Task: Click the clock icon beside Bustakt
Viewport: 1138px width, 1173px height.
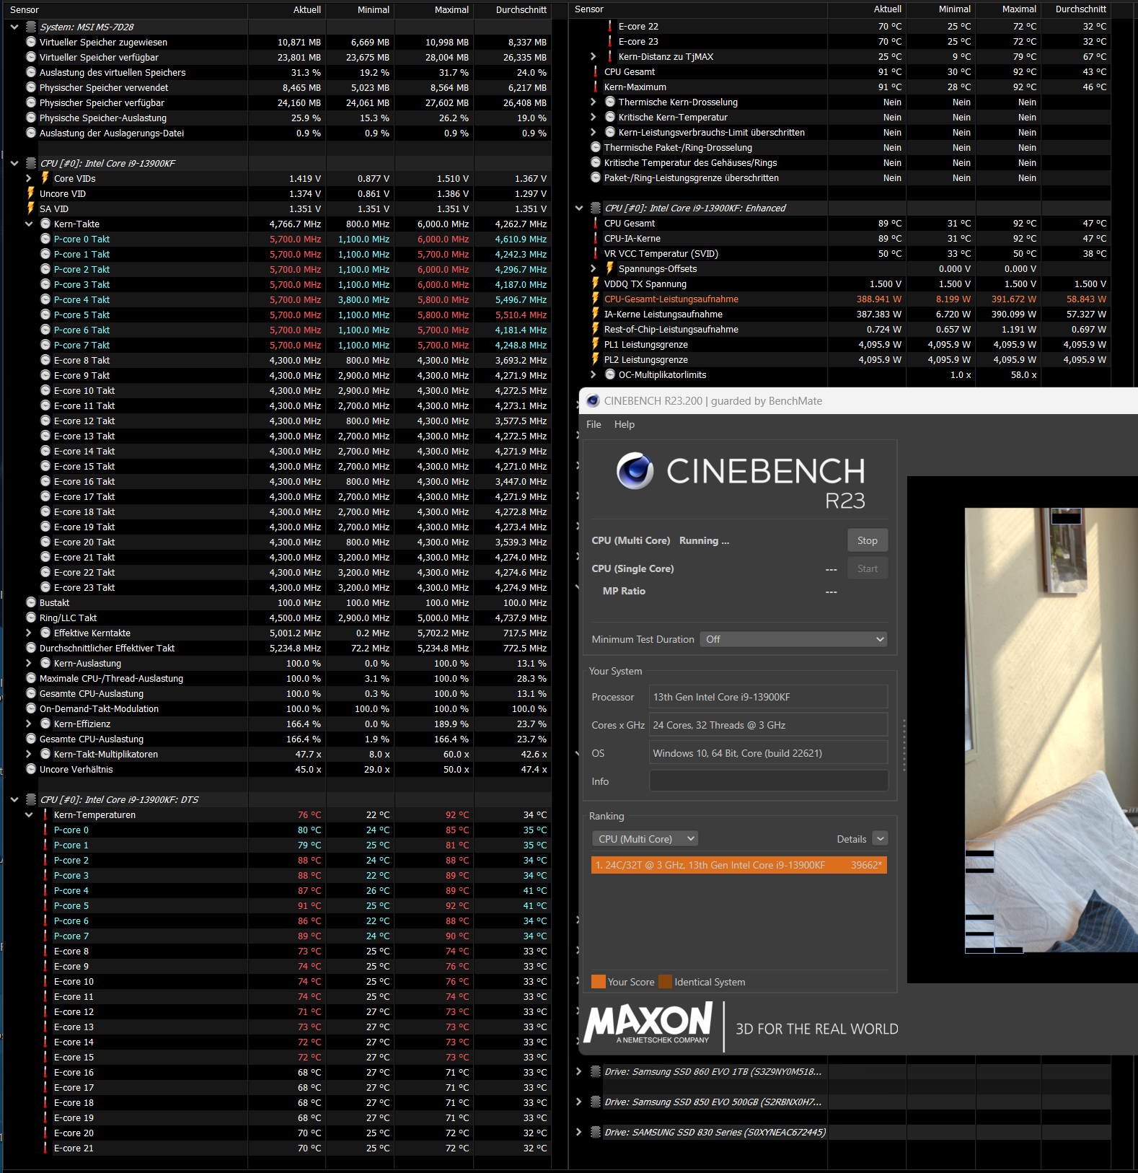Action: [x=31, y=602]
